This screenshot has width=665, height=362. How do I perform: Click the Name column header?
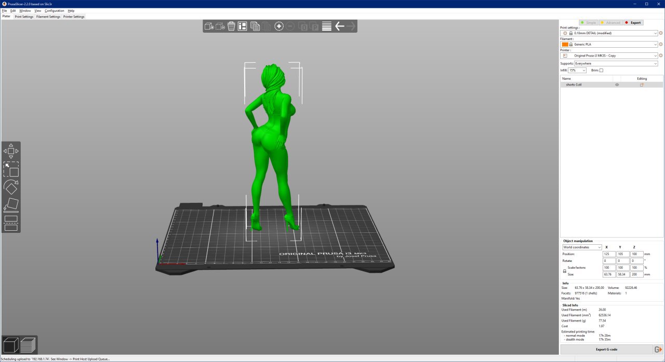(x=566, y=78)
